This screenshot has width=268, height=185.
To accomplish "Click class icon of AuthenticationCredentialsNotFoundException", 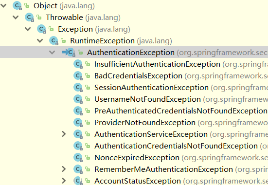I will pyautogui.click(x=78, y=146).
